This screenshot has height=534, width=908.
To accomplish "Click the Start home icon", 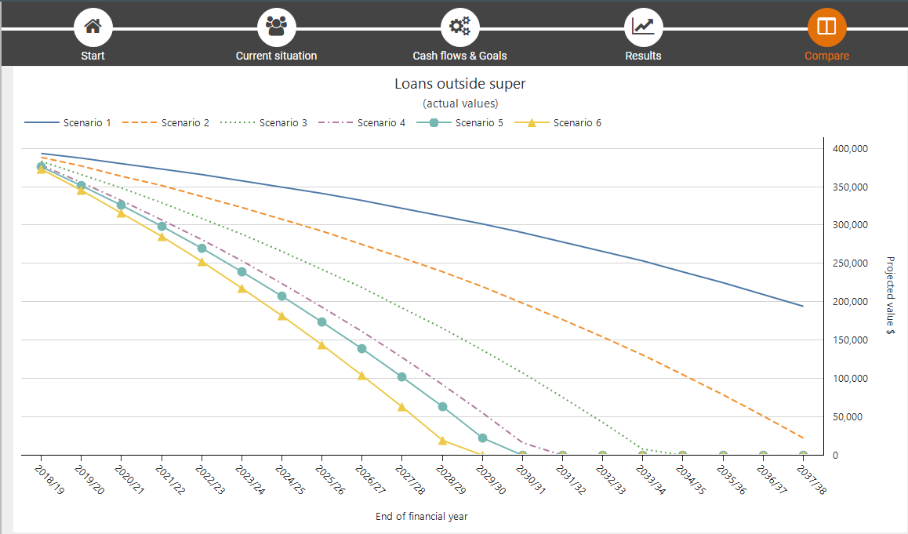I will (x=93, y=27).
